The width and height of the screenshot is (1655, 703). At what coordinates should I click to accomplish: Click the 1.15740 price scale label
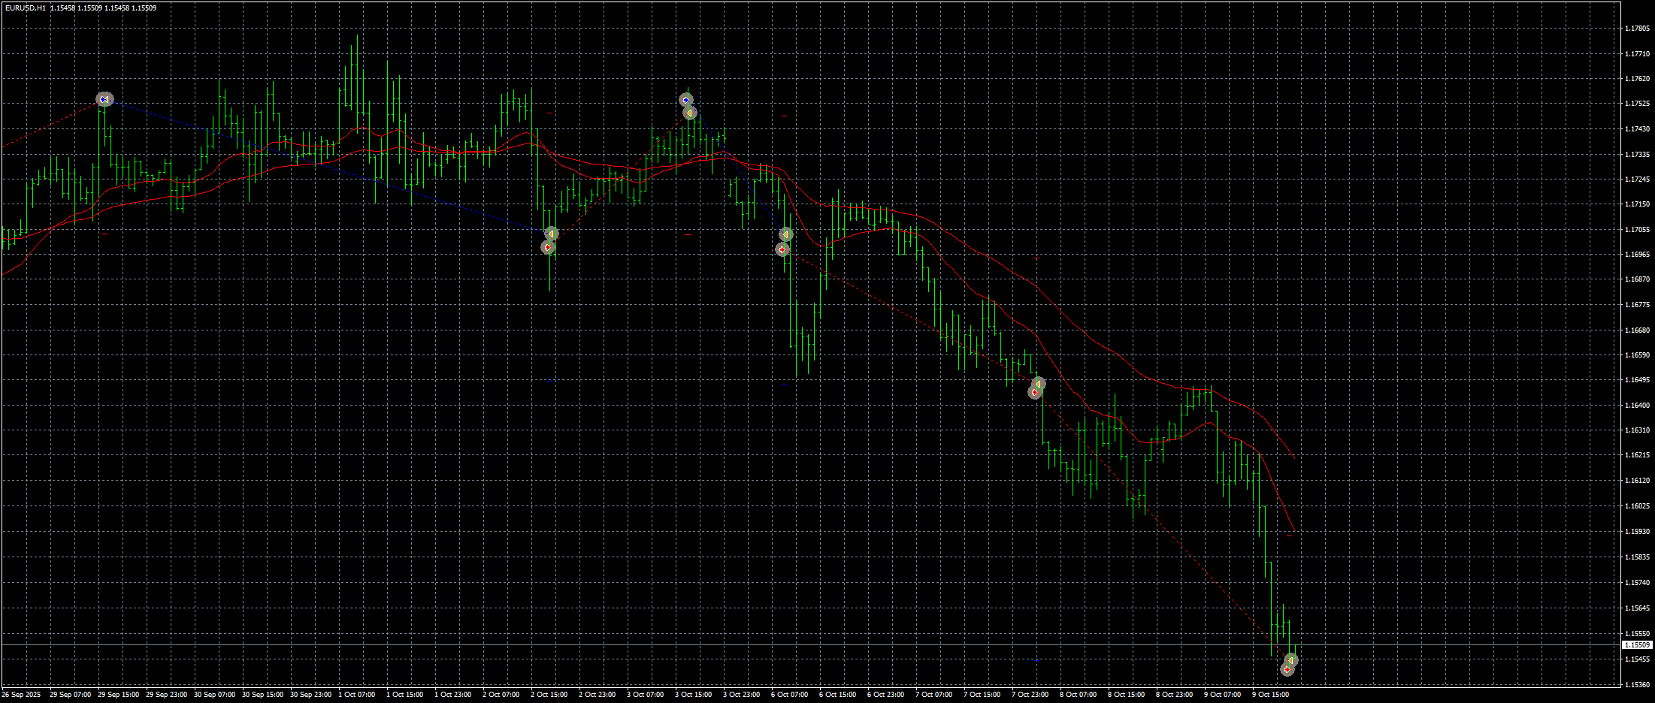click(1637, 583)
